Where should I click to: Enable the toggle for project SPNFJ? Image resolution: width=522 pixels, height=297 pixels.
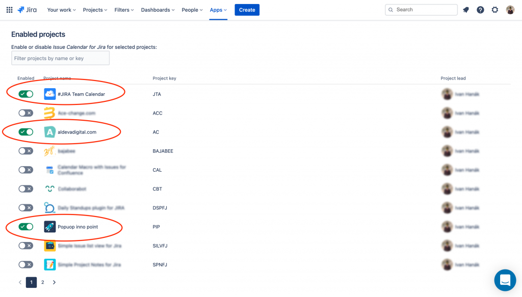pos(25,265)
